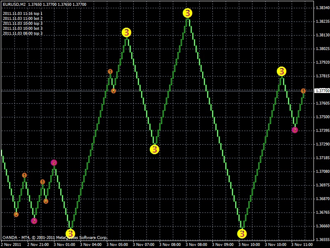The height and width of the screenshot is (248, 330).
Task: Click magenta 2 marker at right trough near 1.37395
Action: click(295, 130)
